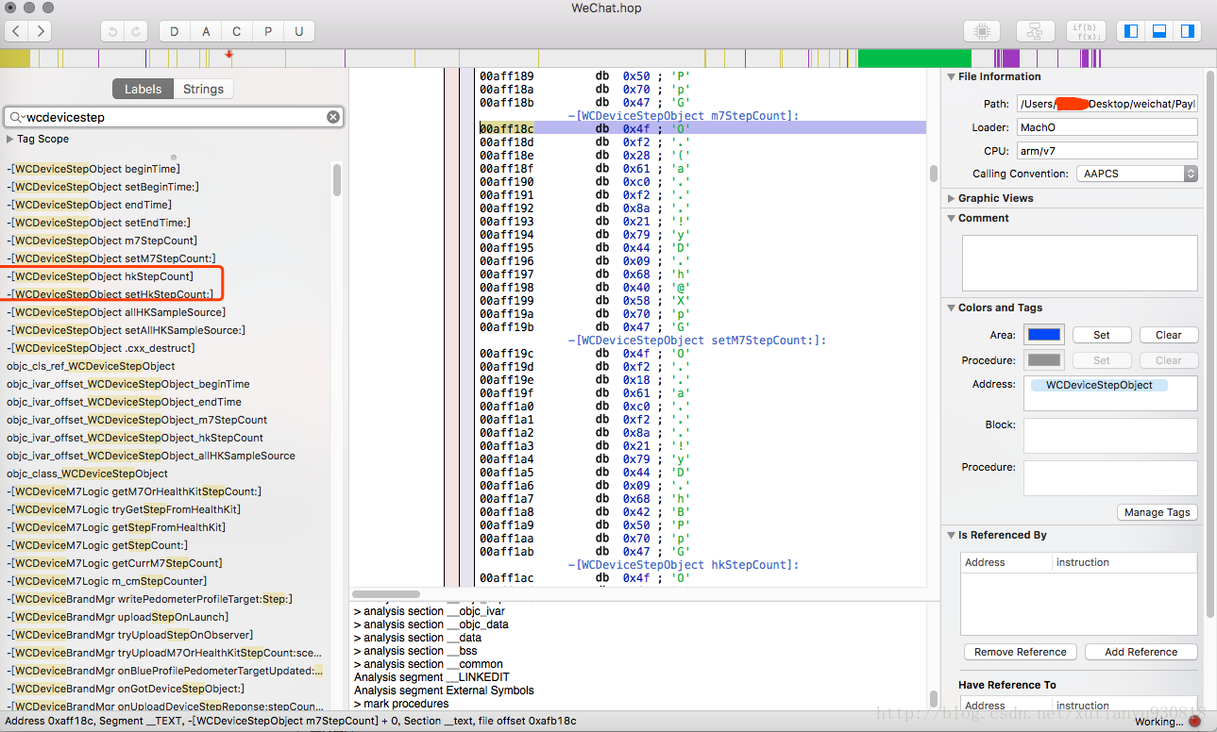The height and width of the screenshot is (732, 1217).
Task: Mark selection as procedure with P button
Action: pos(268,31)
